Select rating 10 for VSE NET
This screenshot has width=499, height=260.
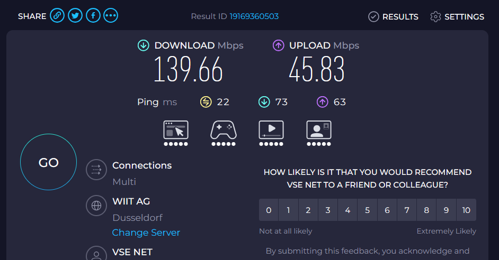click(x=466, y=210)
